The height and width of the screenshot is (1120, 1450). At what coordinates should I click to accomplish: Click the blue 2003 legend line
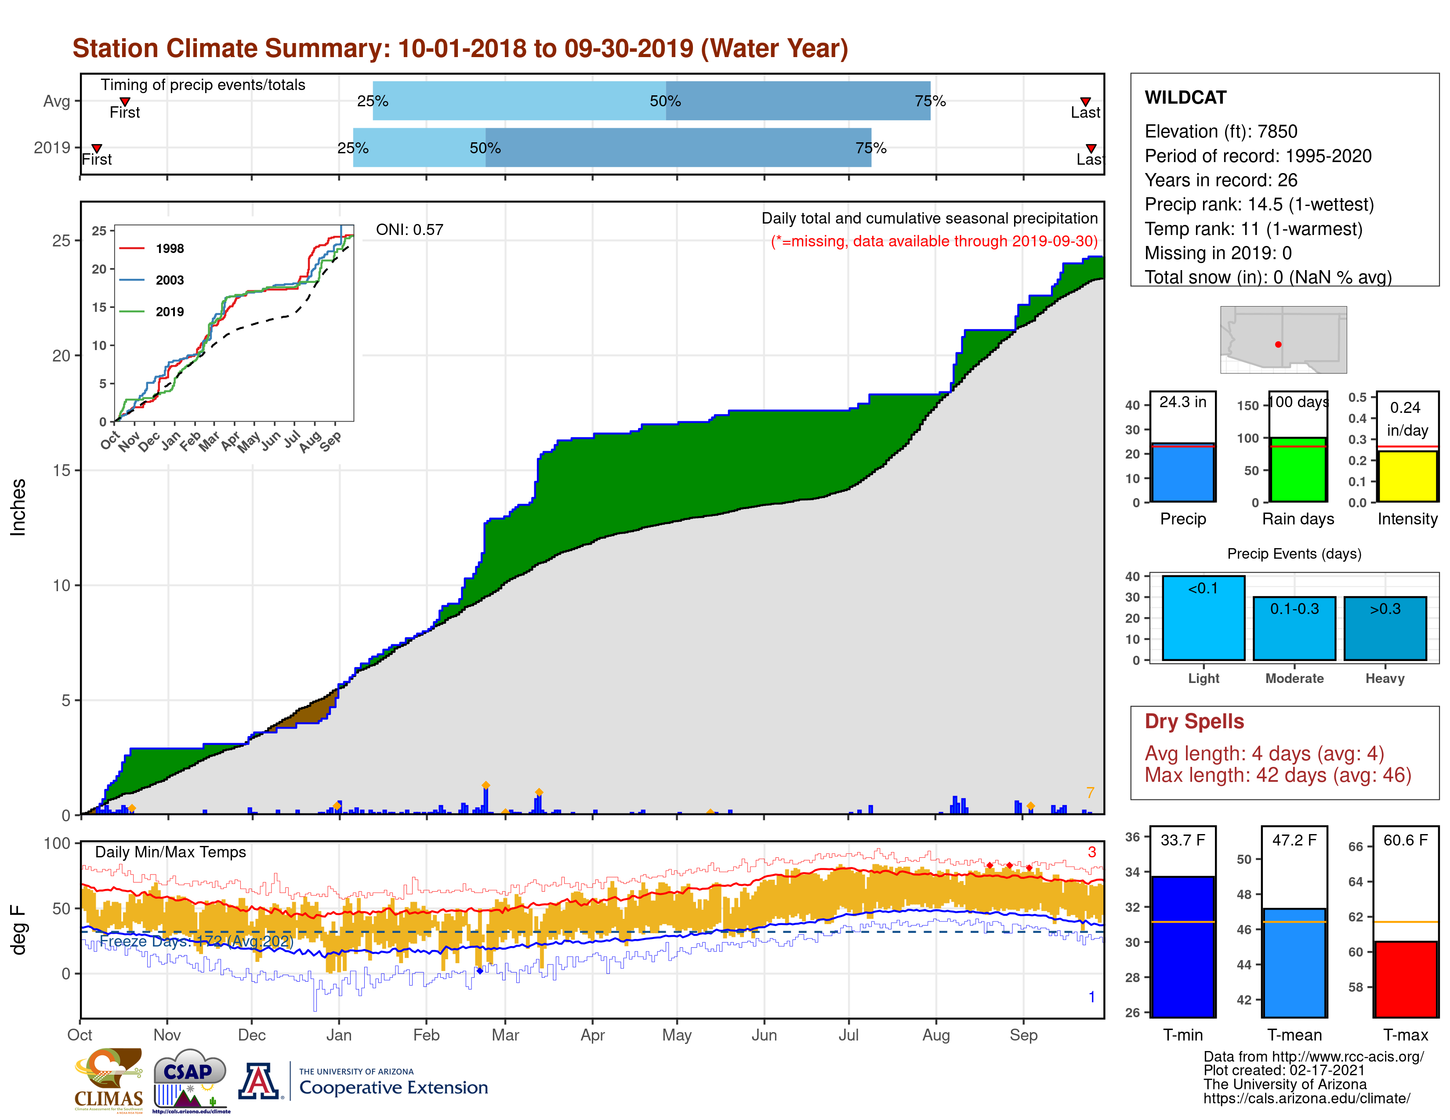tap(131, 280)
